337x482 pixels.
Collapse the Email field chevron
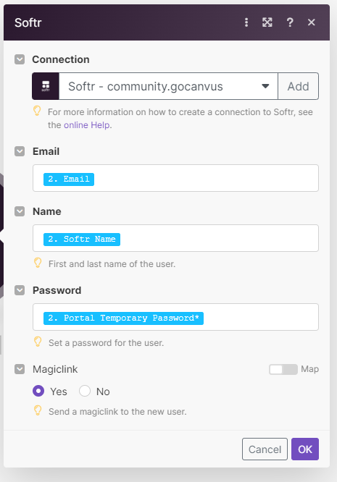coord(20,151)
